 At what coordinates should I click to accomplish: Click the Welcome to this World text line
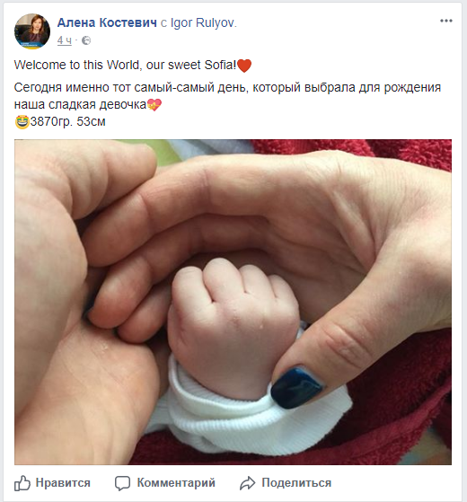point(125,65)
